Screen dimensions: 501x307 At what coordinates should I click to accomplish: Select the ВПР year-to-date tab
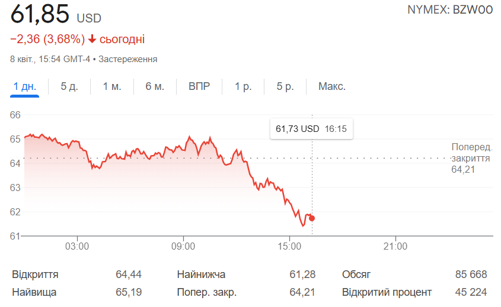[x=199, y=86]
